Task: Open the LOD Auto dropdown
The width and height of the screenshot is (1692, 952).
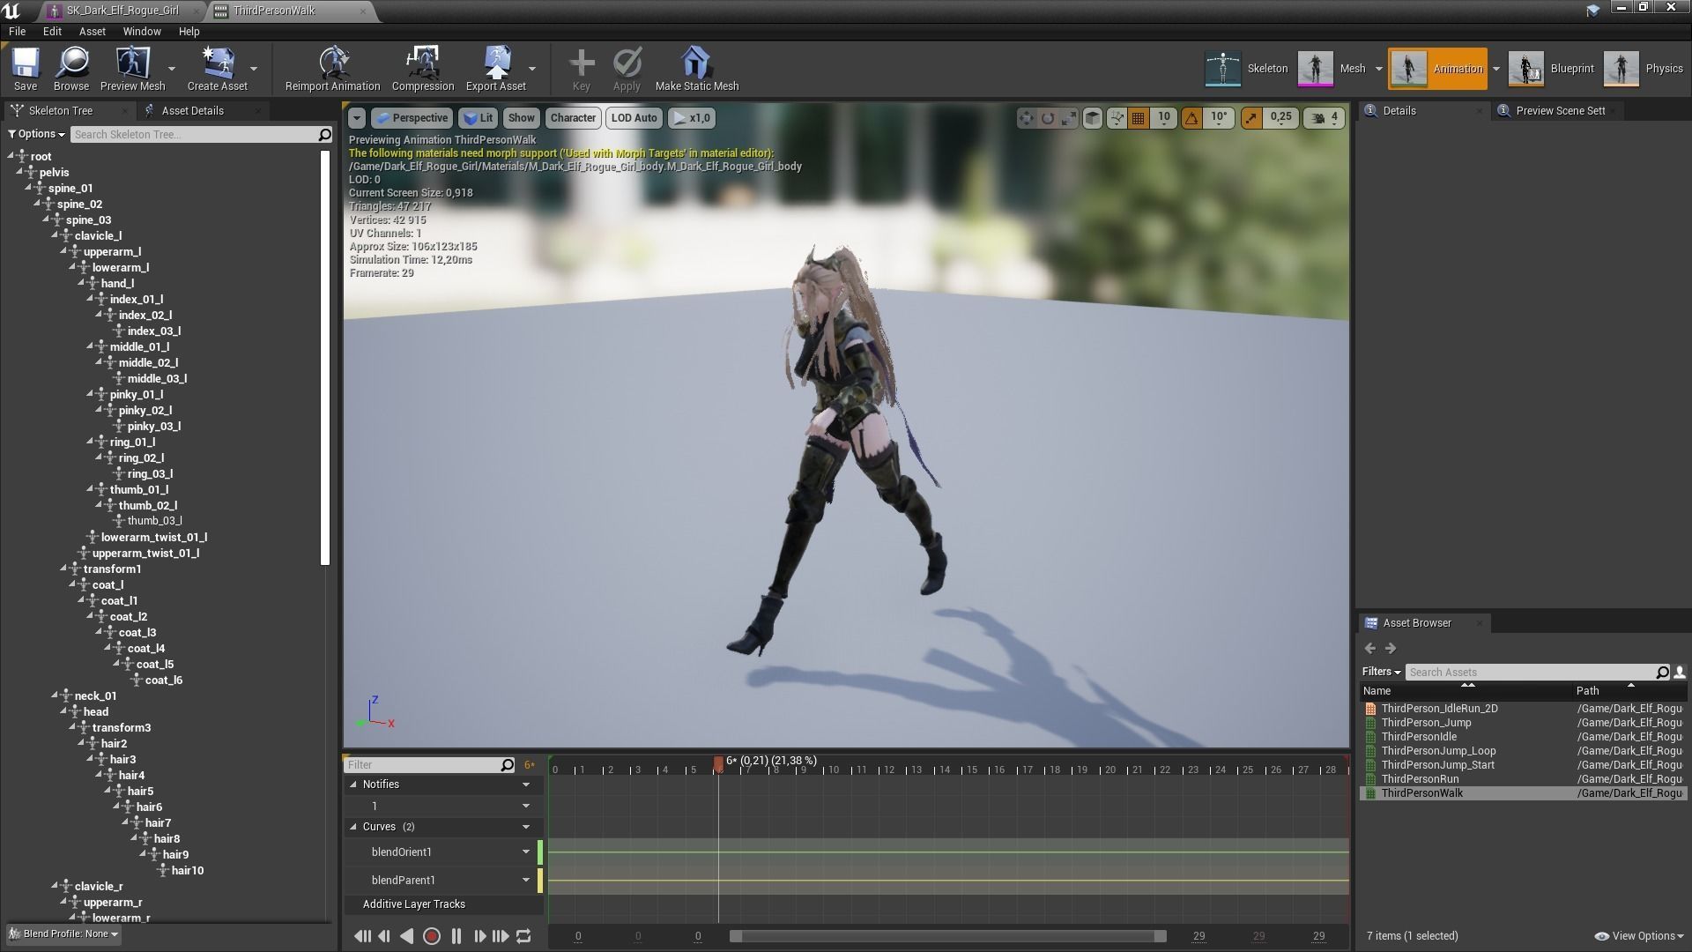Action: click(634, 118)
